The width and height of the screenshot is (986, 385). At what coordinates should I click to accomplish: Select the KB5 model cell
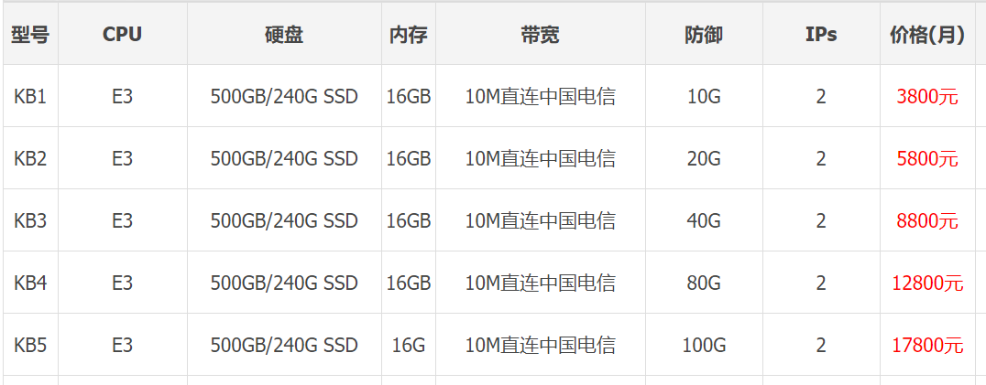[30, 345]
